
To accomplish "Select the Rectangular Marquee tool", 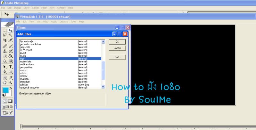I will pos(5,30).
